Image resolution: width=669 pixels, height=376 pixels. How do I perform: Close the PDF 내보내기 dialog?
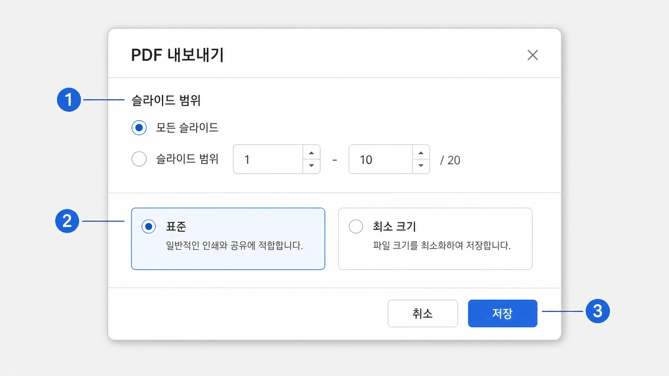(533, 55)
